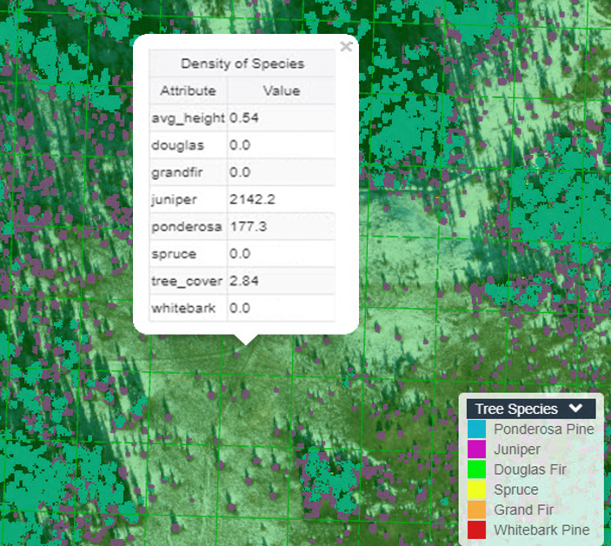Click the Spruce legend label

coord(516,490)
